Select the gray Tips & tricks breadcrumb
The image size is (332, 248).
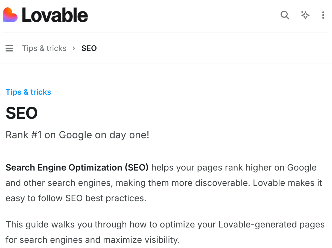point(44,48)
